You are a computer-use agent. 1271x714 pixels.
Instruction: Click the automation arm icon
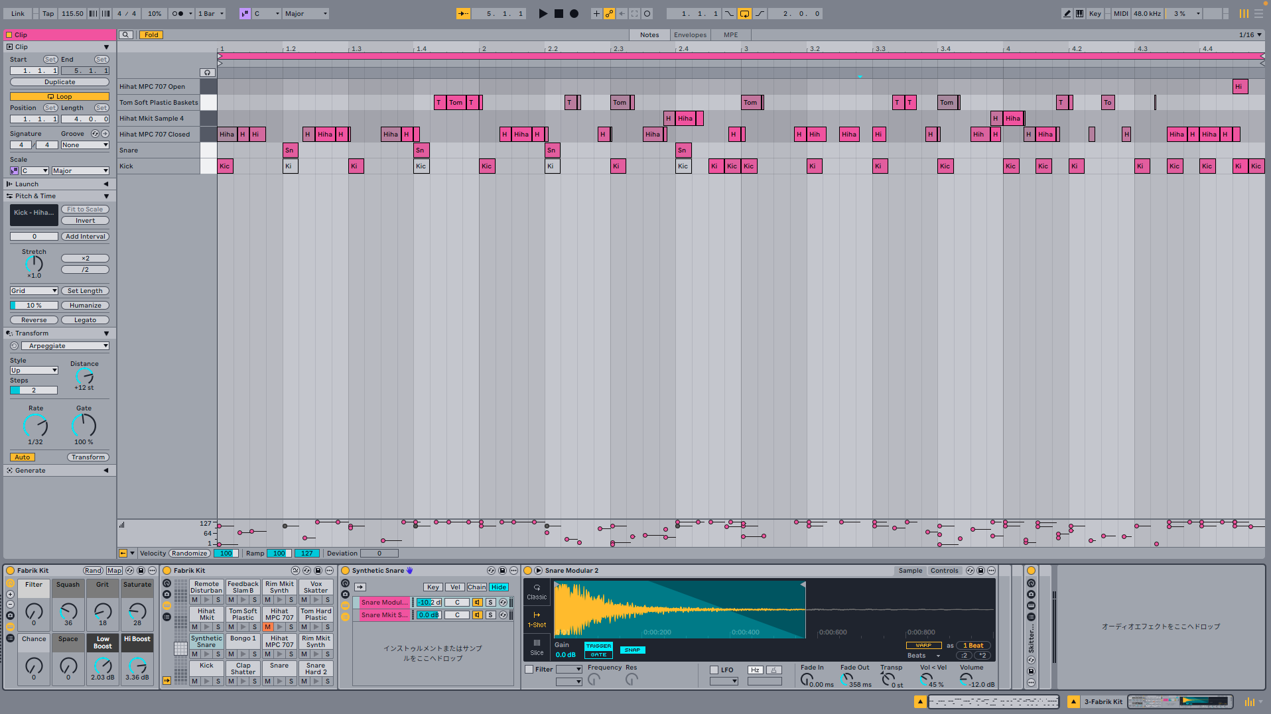(x=609, y=13)
